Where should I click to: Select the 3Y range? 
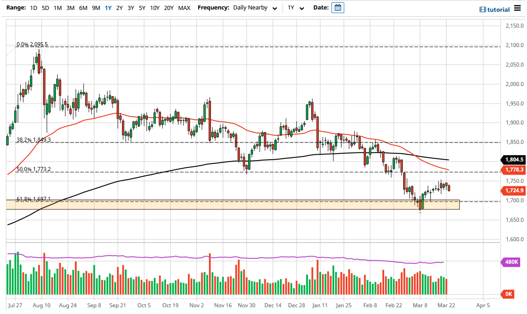131,8
